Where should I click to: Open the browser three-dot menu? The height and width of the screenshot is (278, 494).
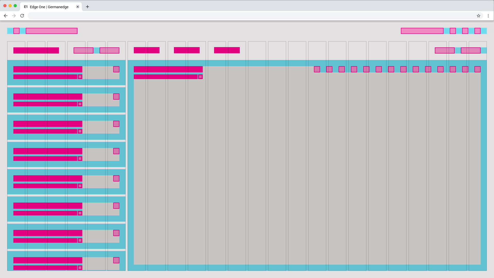coord(488,16)
